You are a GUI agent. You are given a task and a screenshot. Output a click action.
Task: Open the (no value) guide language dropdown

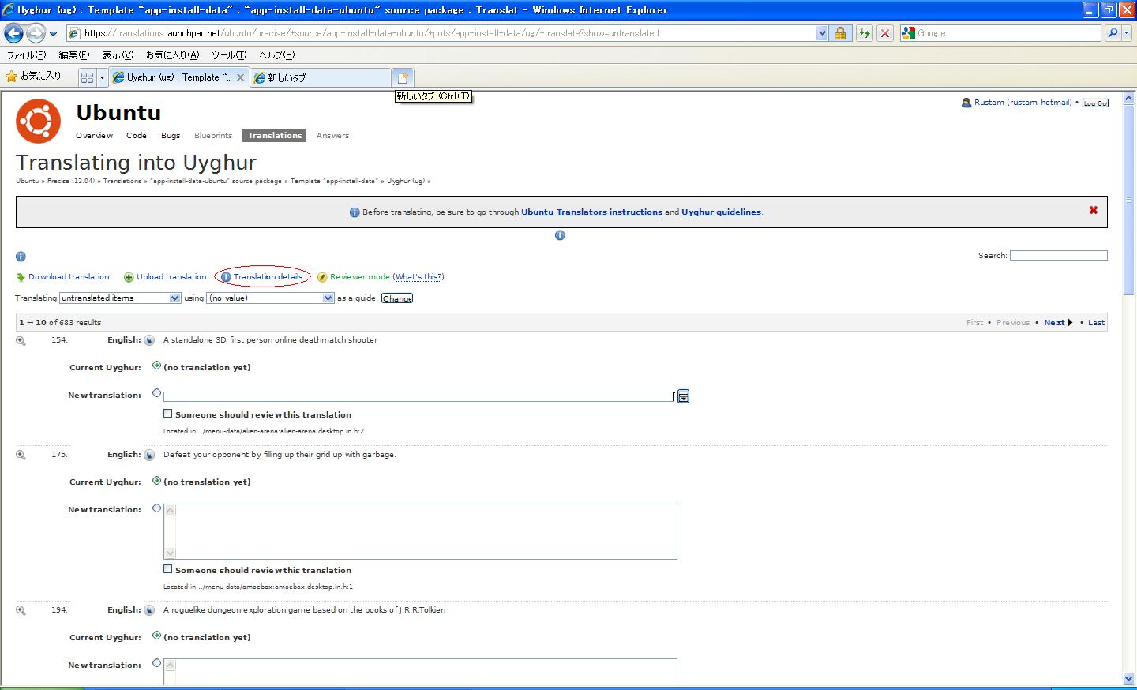click(270, 298)
